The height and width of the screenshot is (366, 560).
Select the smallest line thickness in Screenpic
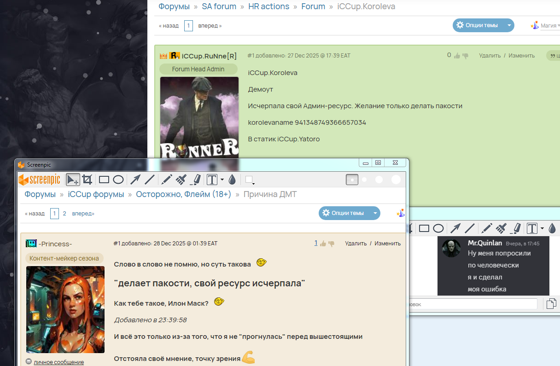[352, 180]
